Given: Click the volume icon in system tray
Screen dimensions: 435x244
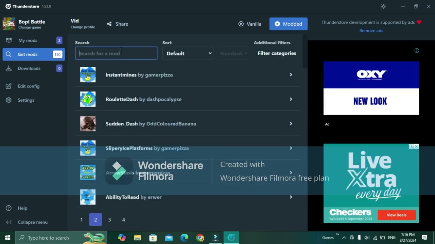Looking at the screenshot, I should [367, 238].
